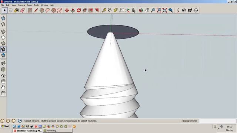Switch to Back Edges face style

point(3,24)
